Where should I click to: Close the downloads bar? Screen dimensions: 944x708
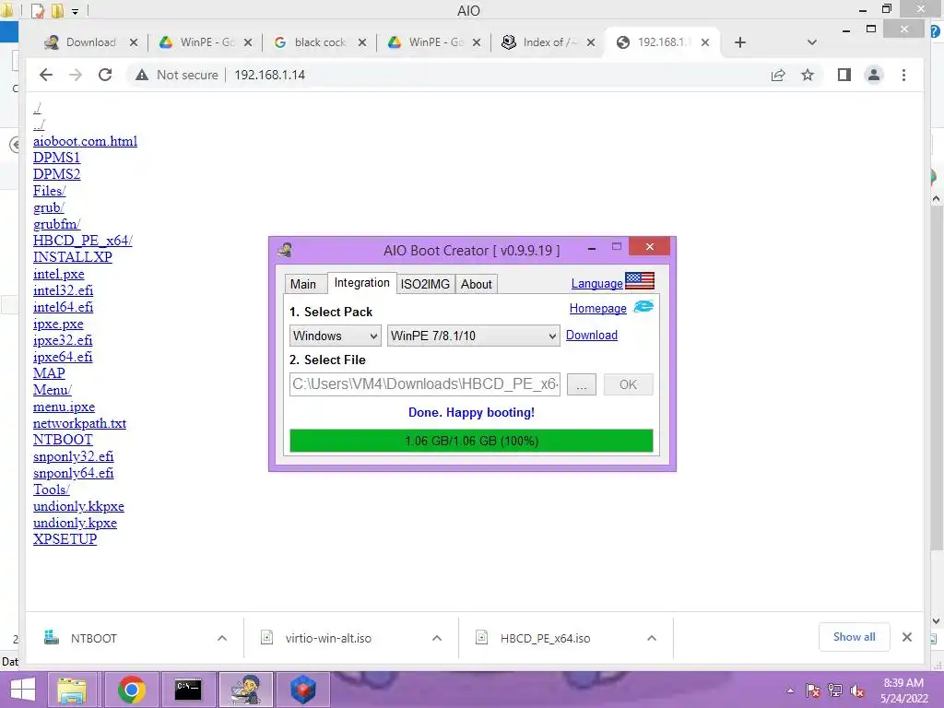click(x=907, y=637)
